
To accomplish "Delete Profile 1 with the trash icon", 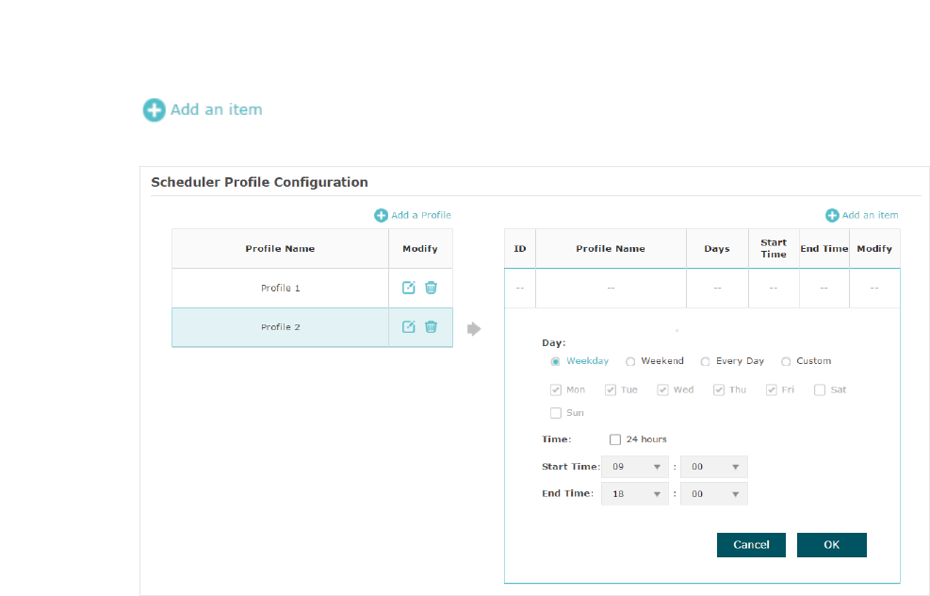I will point(432,288).
